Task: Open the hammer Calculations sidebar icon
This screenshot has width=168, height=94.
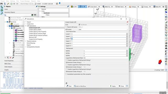Action: click(2, 13)
